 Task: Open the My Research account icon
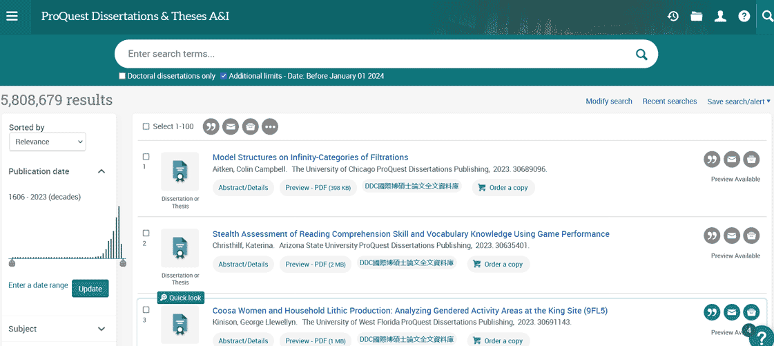[x=721, y=17]
